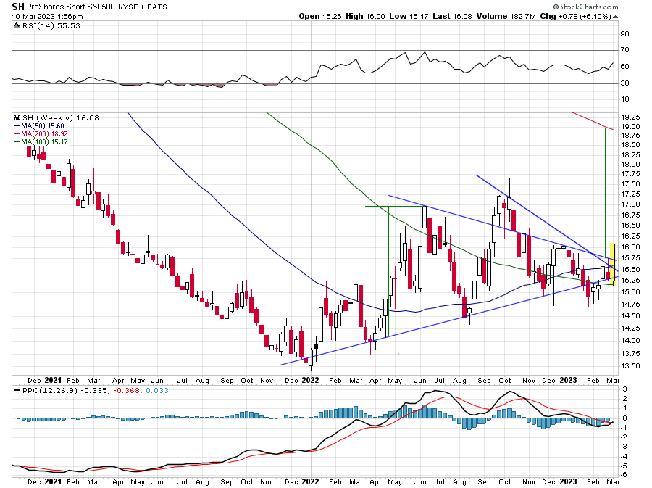This screenshot has width=652, height=488.
Task: Click the -6 label on PPO axis
Action: click(624, 475)
